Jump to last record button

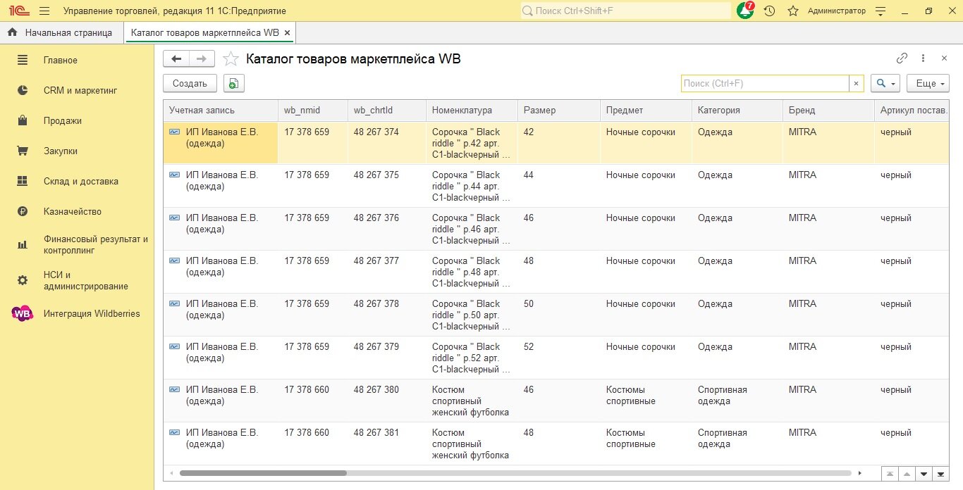point(940,474)
